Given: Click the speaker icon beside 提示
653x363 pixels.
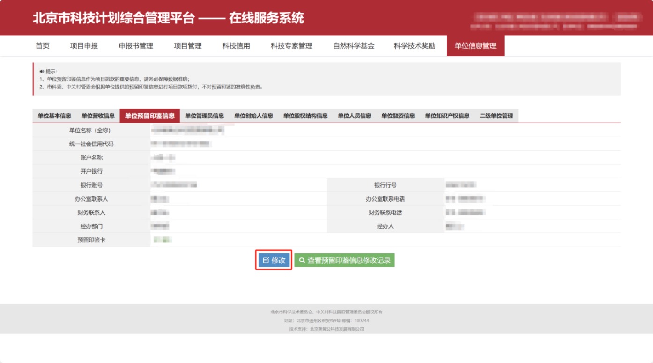Looking at the screenshot, I should tap(42, 72).
